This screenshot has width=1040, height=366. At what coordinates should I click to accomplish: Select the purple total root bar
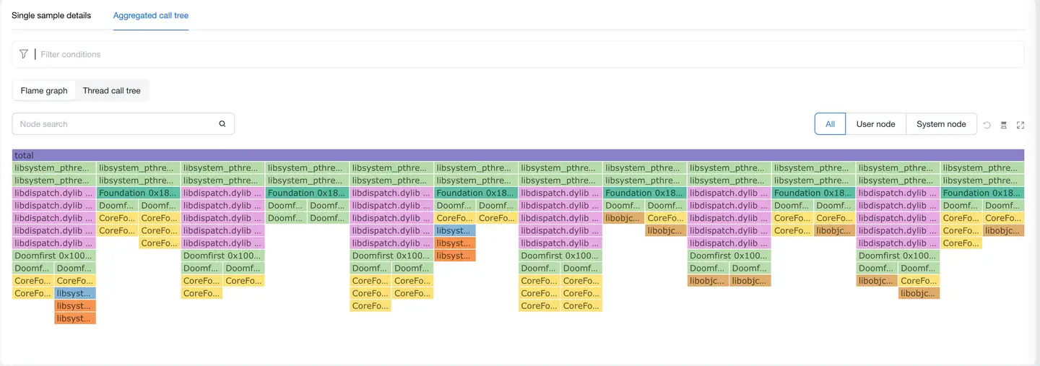(x=518, y=155)
